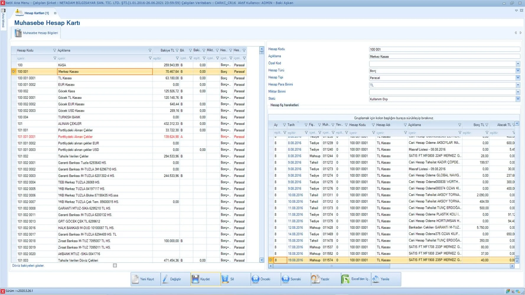Click the Değiştir pencil button
The width and height of the screenshot is (525, 295).
pos(175,279)
